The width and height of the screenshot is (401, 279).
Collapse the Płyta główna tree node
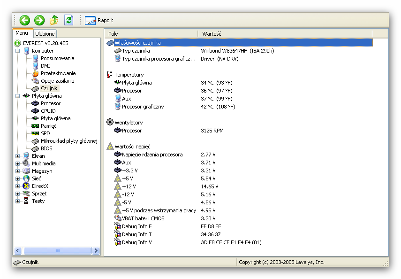click(18, 96)
